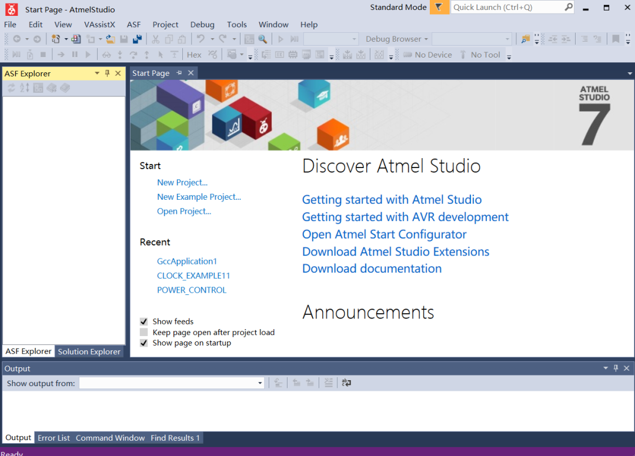The height and width of the screenshot is (456, 635).
Task: Open the Undo history dropdown arrow
Action: click(212, 39)
